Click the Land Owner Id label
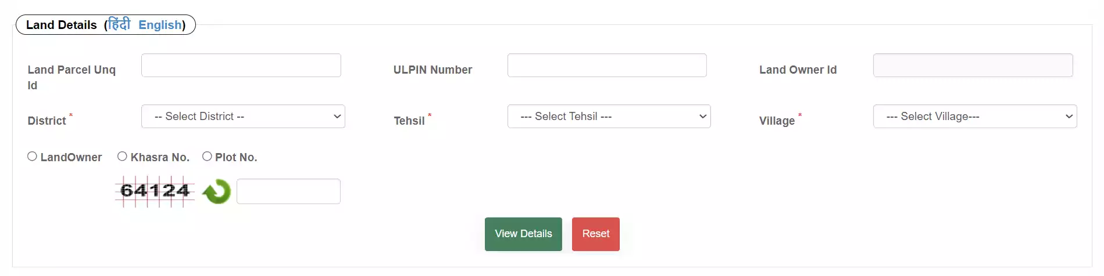 (798, 70)
